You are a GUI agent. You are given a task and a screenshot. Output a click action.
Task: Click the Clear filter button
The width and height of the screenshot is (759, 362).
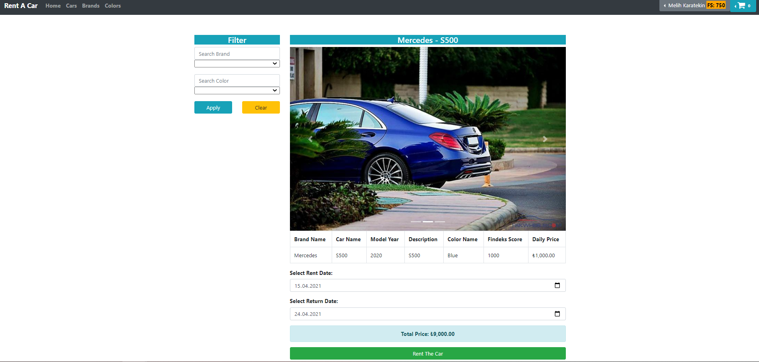click(261, 108)
